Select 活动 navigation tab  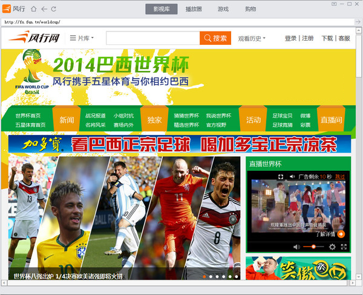coord(253,120)
